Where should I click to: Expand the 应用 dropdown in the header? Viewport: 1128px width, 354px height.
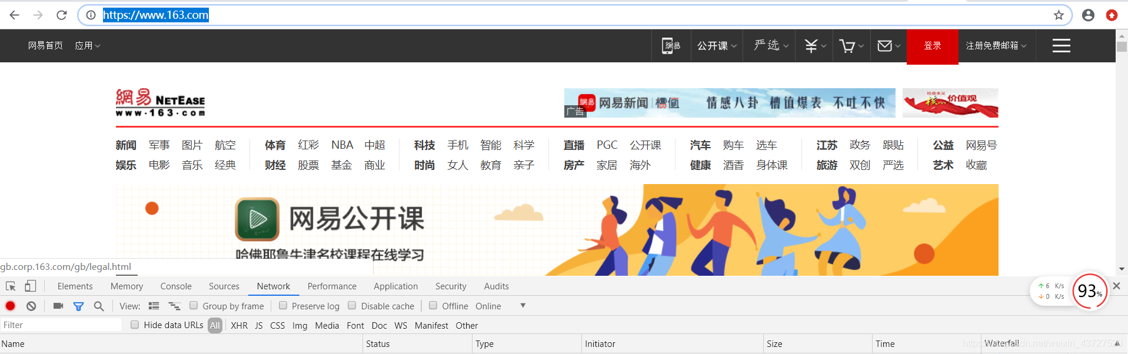[x=88, y=45]
